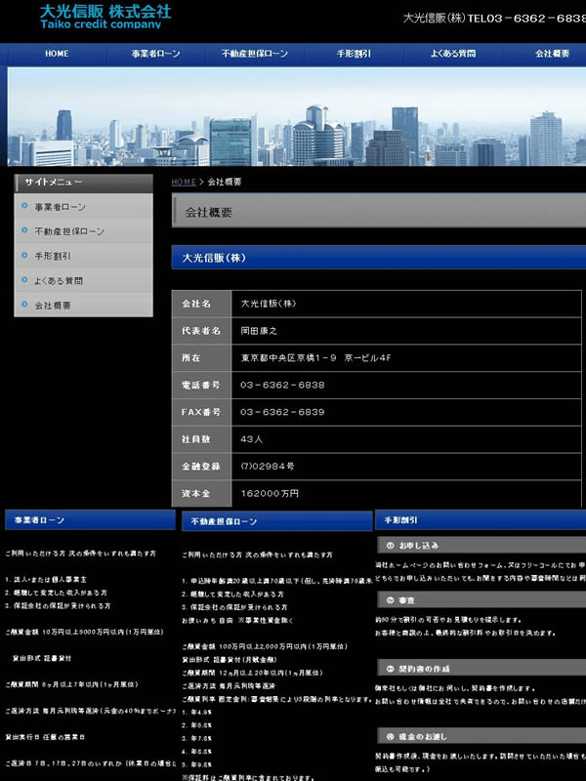Click the 会社概要 breadcrumb text
This screenshot has width=586, height=781.
tap(225, 183)
